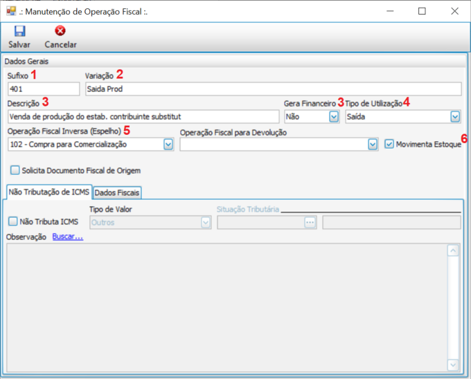Check the Não Tributa ICMS box
The image size is (471, 379).
(13, 221)
